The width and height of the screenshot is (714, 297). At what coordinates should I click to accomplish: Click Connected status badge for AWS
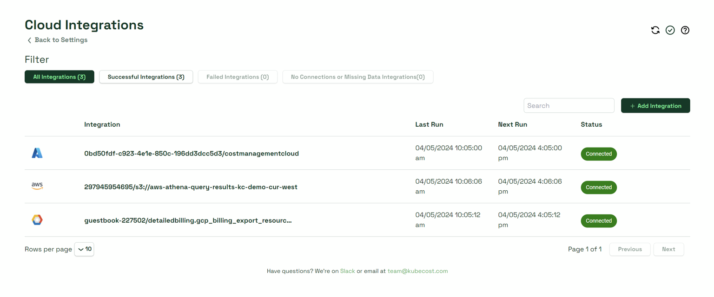pos(598,187)
